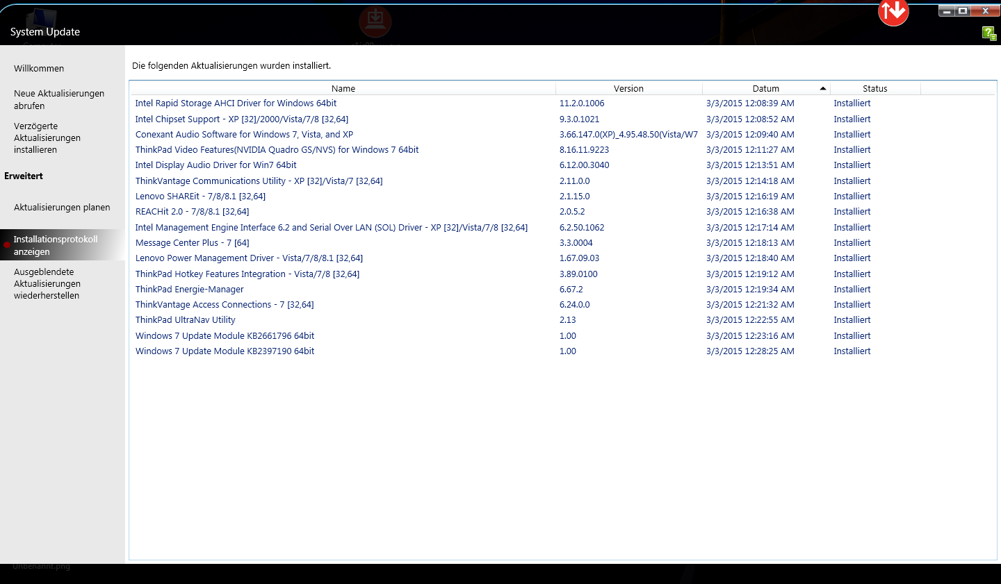Sort the list by Version column
Viewport: 1001px width, 584px height.
coord(628,89)
